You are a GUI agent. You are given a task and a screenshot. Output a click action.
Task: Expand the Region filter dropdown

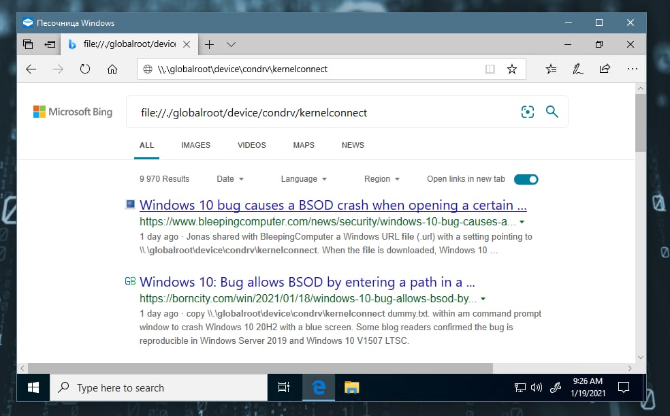click(x=381, y=179)
